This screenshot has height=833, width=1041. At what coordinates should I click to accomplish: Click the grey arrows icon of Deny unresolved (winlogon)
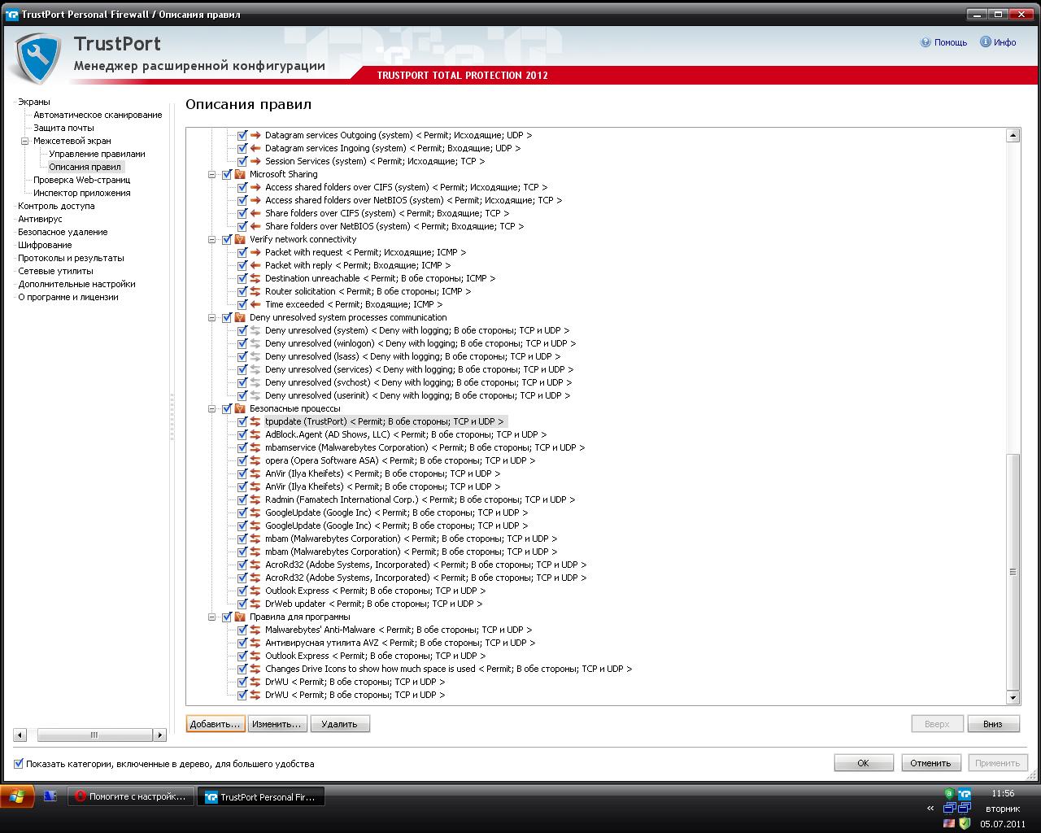[x=255, y=343]
